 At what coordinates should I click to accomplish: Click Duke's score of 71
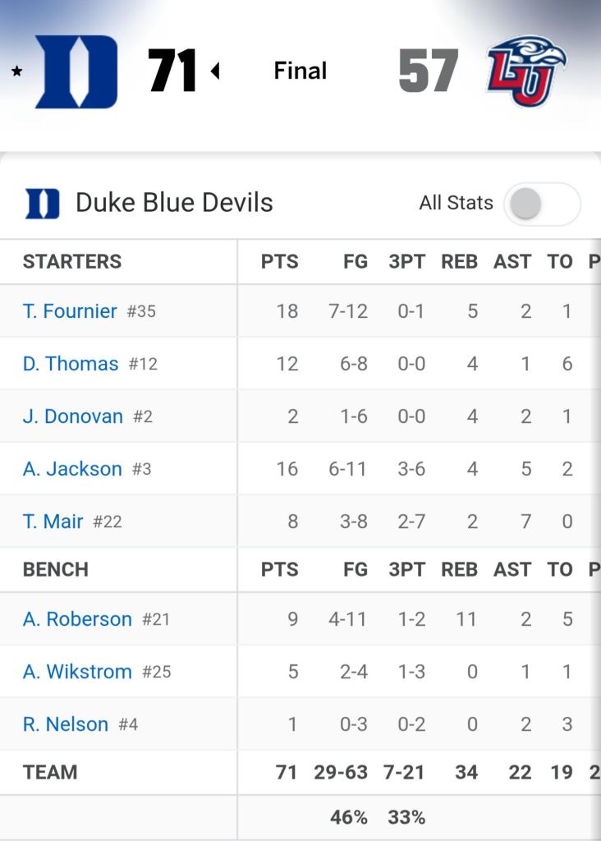pos(172,71)
